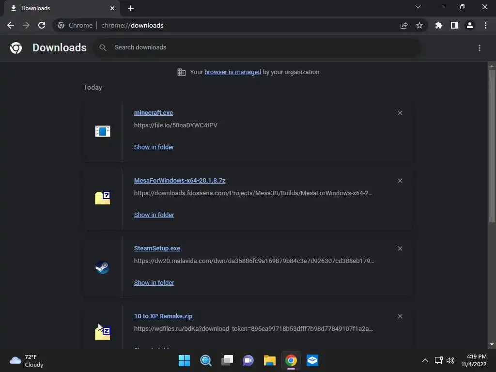496x372 pixels.
Task: Open the tab search dropdown arrow
Action: [418, 7]
